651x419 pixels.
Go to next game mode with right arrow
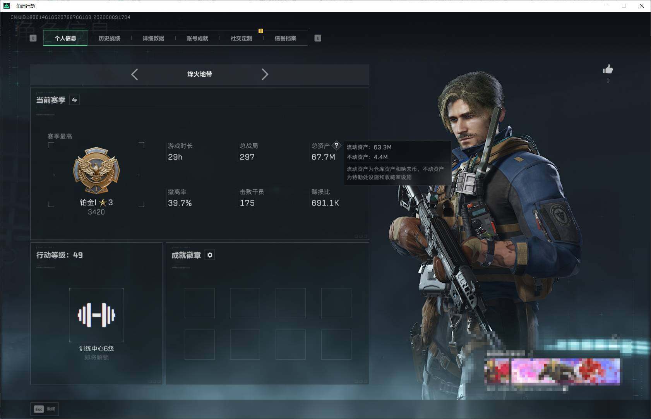[265, 74]
